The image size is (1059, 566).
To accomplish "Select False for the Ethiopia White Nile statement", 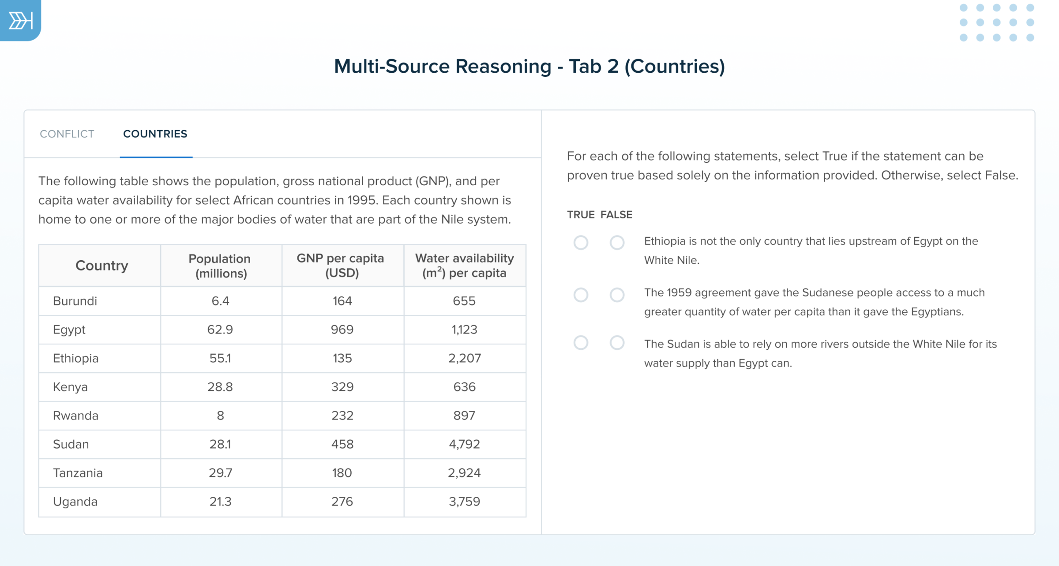I will (617, 243).
